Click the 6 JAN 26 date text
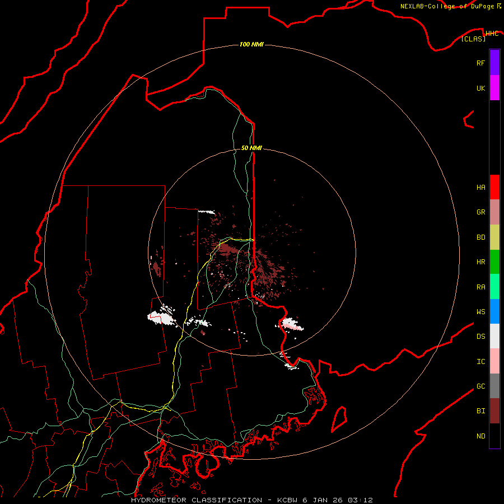 pyautogui.click(x=323, y=500)
